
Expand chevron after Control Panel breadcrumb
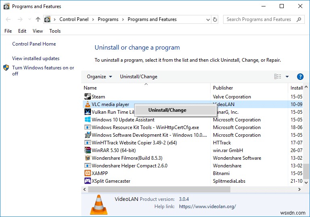(x=93, y=19)
